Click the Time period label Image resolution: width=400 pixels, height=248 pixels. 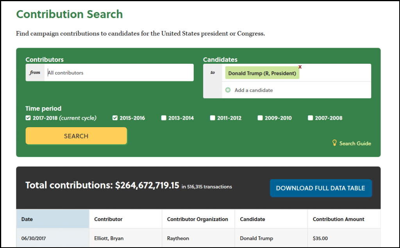[43, 108]
